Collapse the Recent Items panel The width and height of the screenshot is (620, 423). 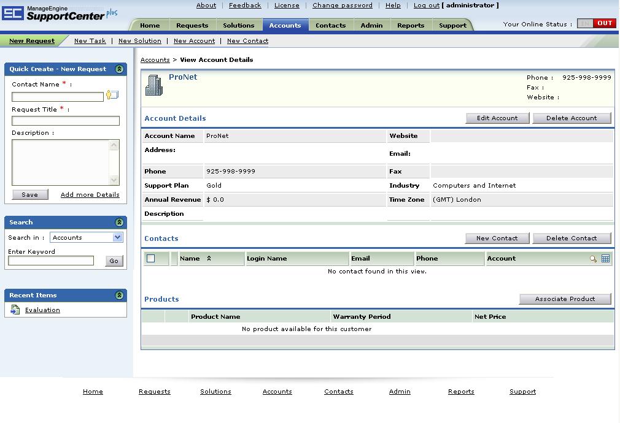click(119, 295)
